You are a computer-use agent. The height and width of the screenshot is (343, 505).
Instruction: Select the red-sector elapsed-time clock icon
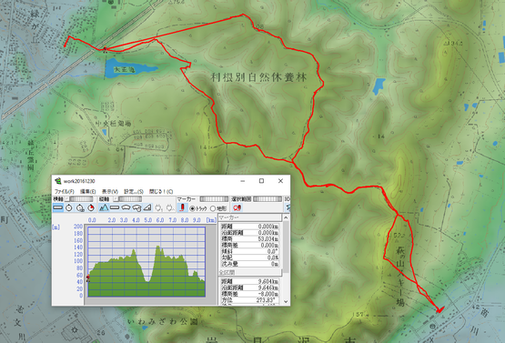[91, 208]
